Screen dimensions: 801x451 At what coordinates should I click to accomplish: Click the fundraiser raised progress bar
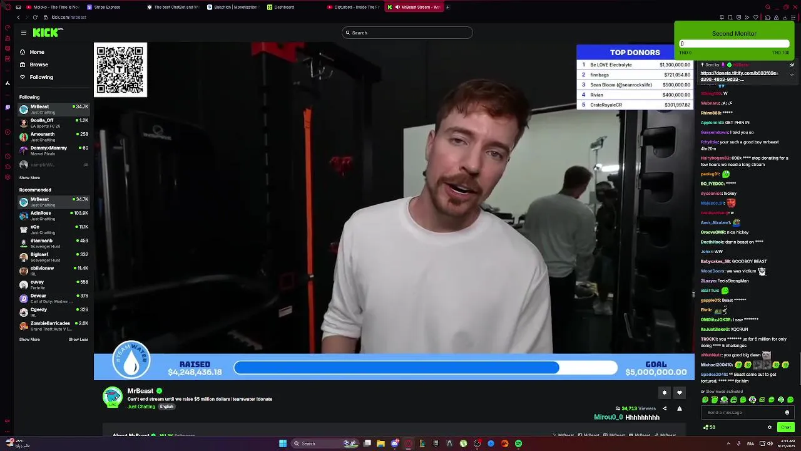[426, 368]
